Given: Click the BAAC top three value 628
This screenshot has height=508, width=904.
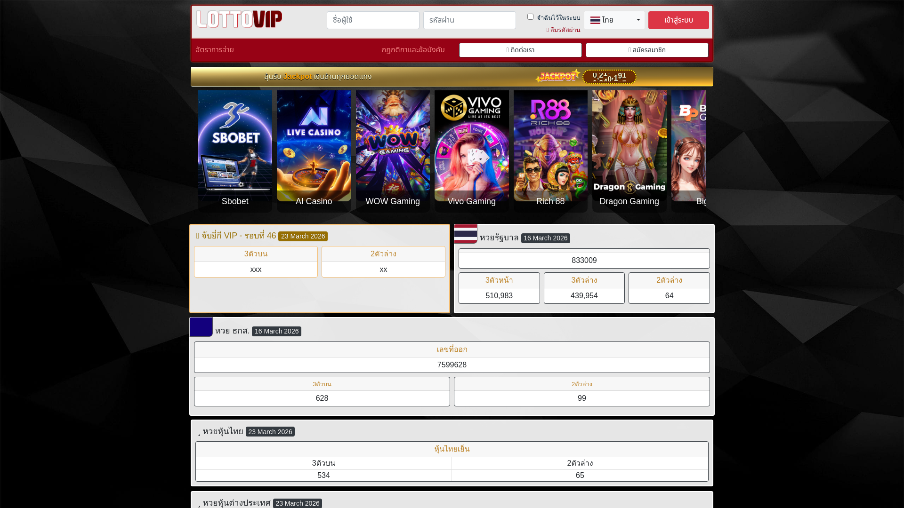Looking at the screenshot, I should 322,398.
